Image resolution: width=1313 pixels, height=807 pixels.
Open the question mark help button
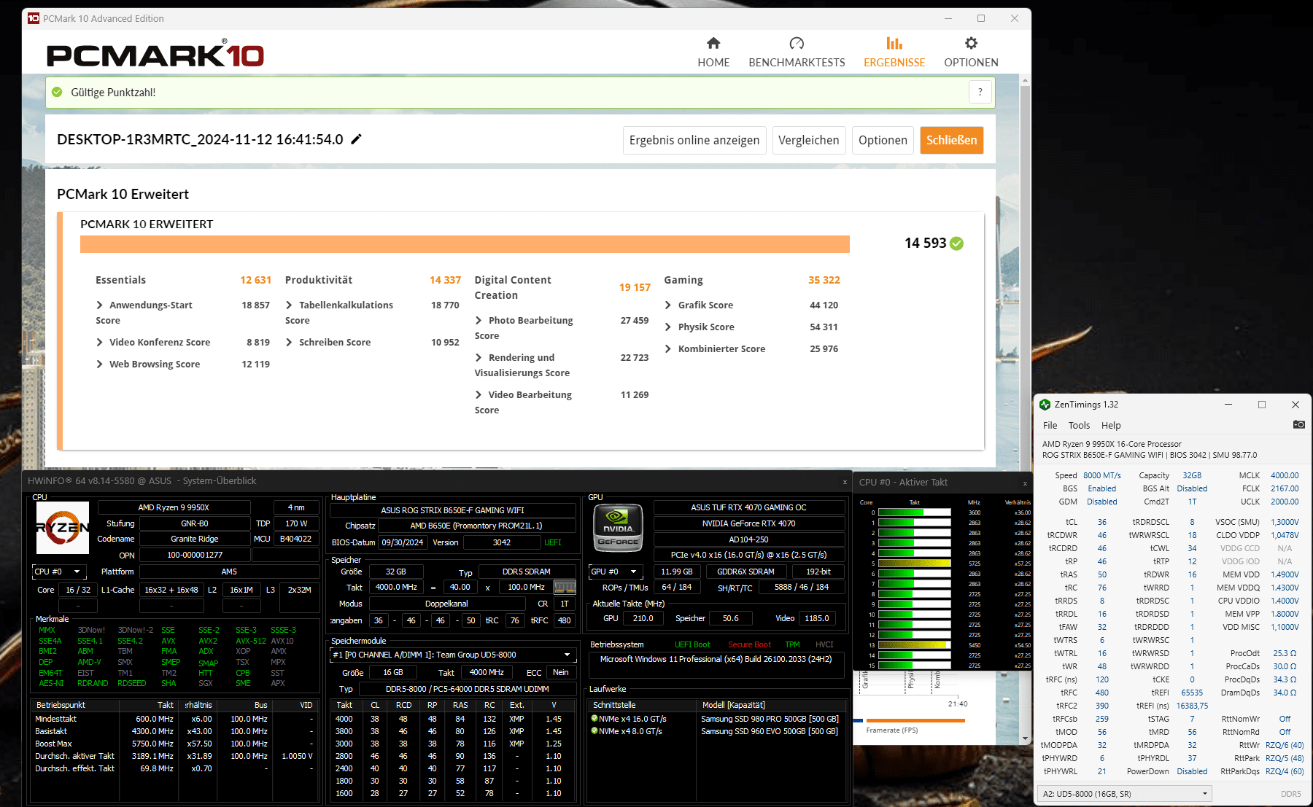click(980, 92)
